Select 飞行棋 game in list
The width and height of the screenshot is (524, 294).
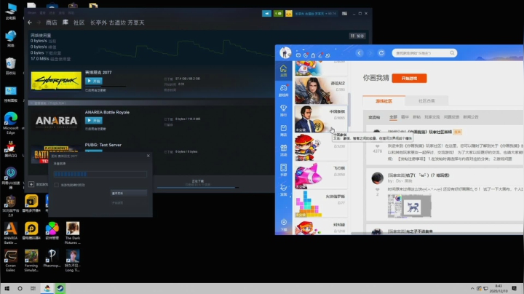[321, 175]
